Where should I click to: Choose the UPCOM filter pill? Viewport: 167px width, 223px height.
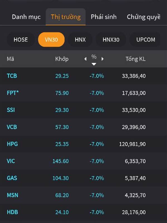[x=146, y=40]
